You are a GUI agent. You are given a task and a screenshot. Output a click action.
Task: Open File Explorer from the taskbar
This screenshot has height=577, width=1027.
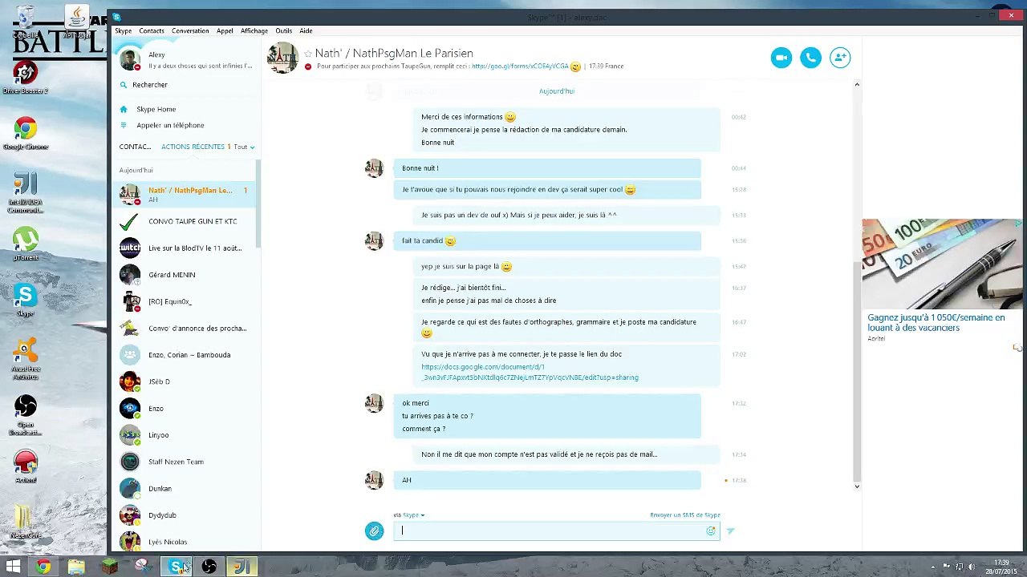click(76, 567)
